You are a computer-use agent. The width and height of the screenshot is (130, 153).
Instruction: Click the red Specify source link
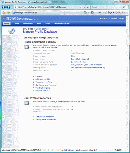[78, 53]
